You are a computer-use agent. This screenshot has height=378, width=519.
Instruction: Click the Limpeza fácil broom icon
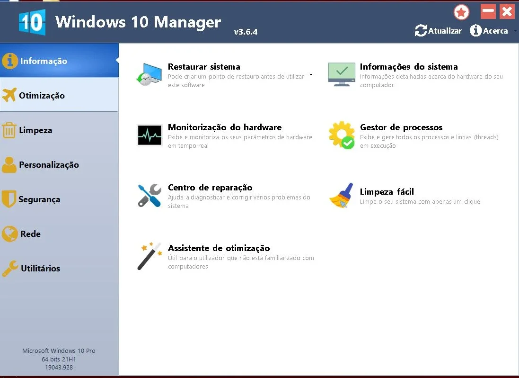tap(342, 196)
